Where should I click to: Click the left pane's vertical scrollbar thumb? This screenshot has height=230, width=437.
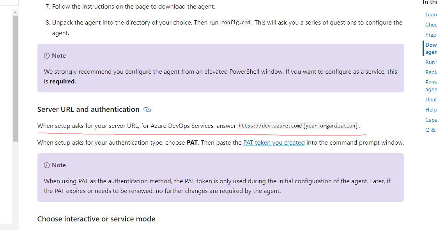pos(15,78)
